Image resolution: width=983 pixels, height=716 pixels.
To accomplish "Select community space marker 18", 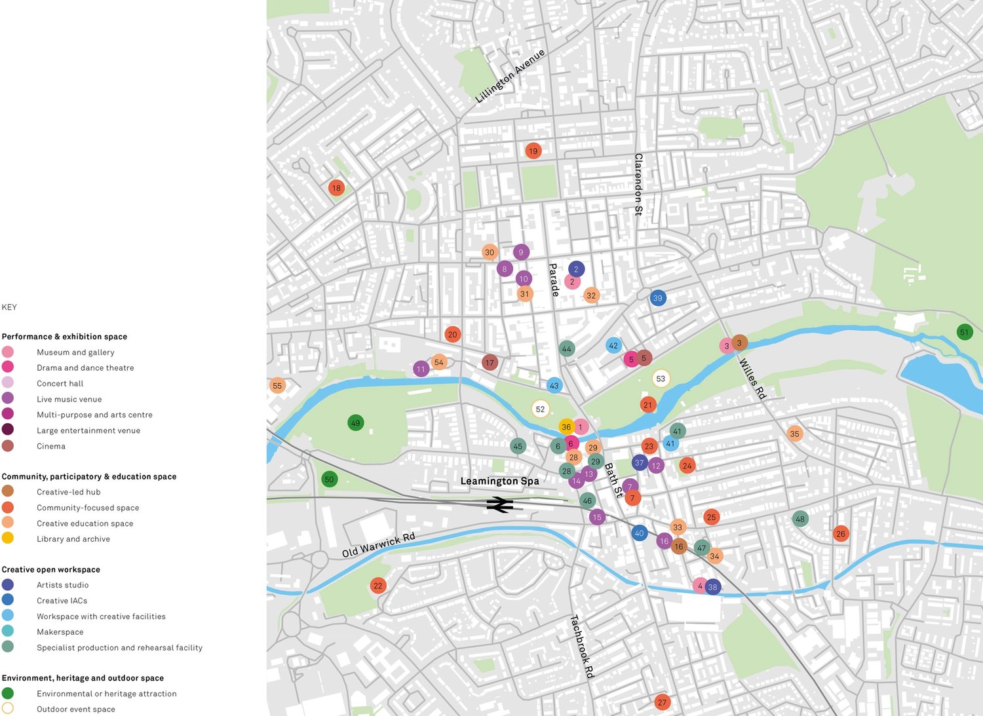I will (336, 188).
